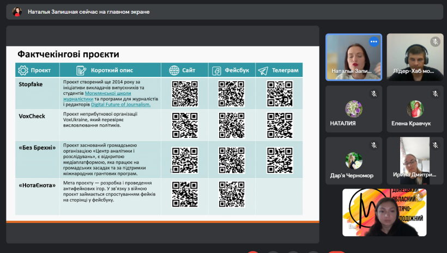Screen dimensions: 447x253
Task: Click Дар'я Черномор's avatar
Action: pyautogui.click(x=353, y=161)
